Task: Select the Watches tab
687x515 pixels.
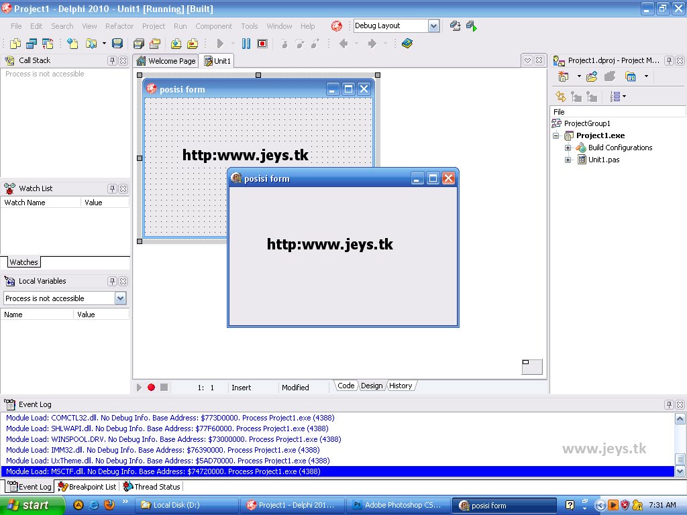Action: tap(23, 262)
